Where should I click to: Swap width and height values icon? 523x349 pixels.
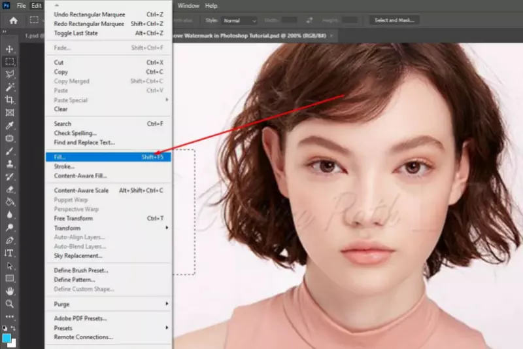[309, 20]
